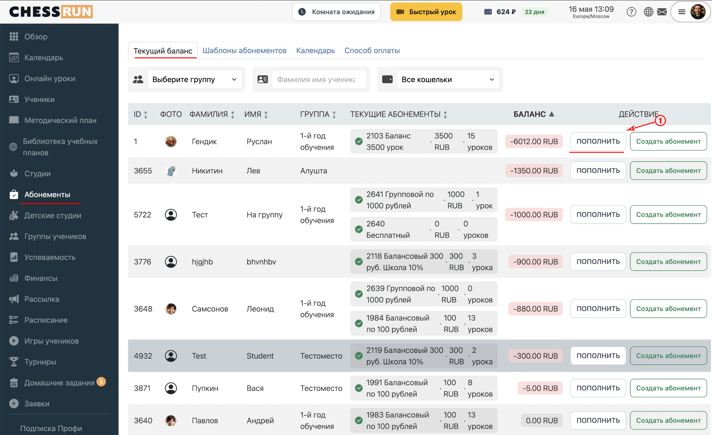712x435 pixels.
Task: Sort by ТЕКУЩИЕ АБОНЕМЕНТЫ column arrows
Action: pyautogui.click(x=445, y=114)
